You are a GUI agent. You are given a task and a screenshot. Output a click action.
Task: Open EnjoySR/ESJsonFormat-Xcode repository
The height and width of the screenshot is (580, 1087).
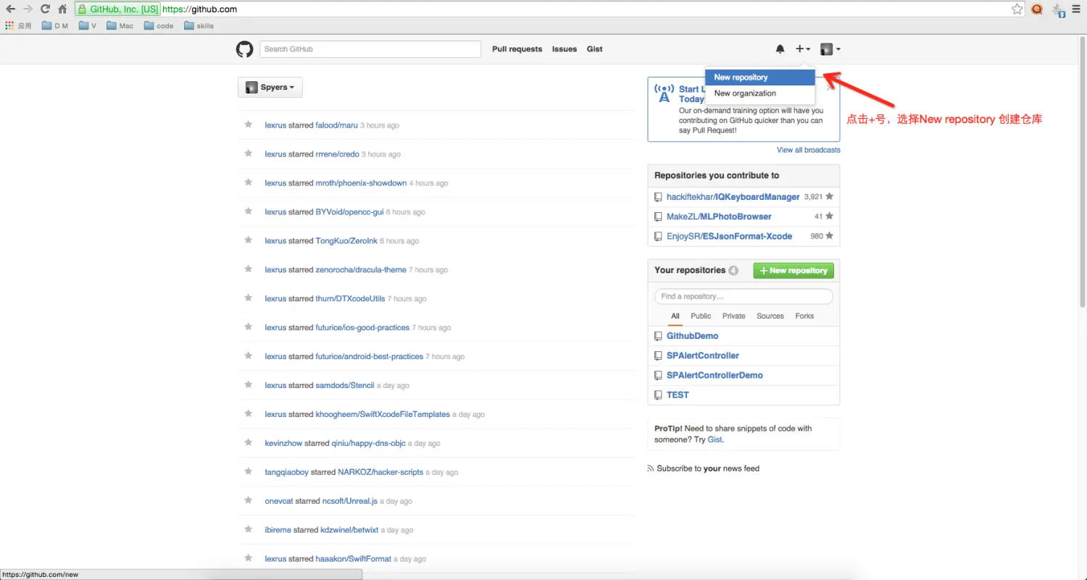(729, 236)
